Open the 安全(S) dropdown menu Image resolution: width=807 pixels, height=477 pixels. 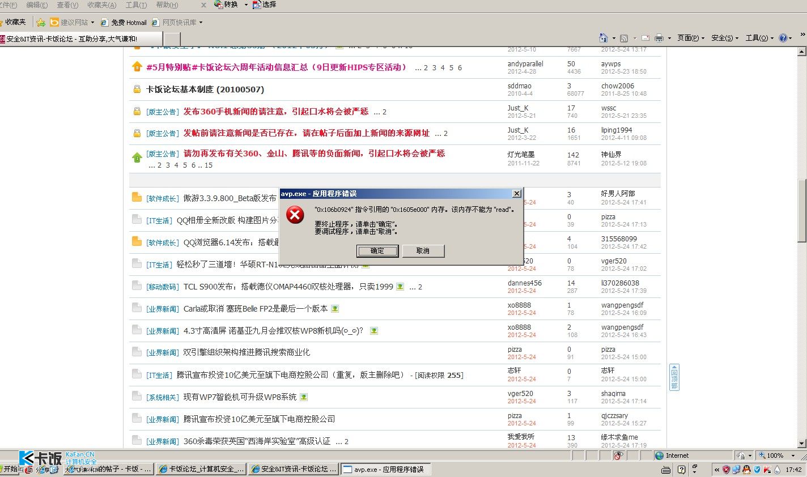click(725, 38)
